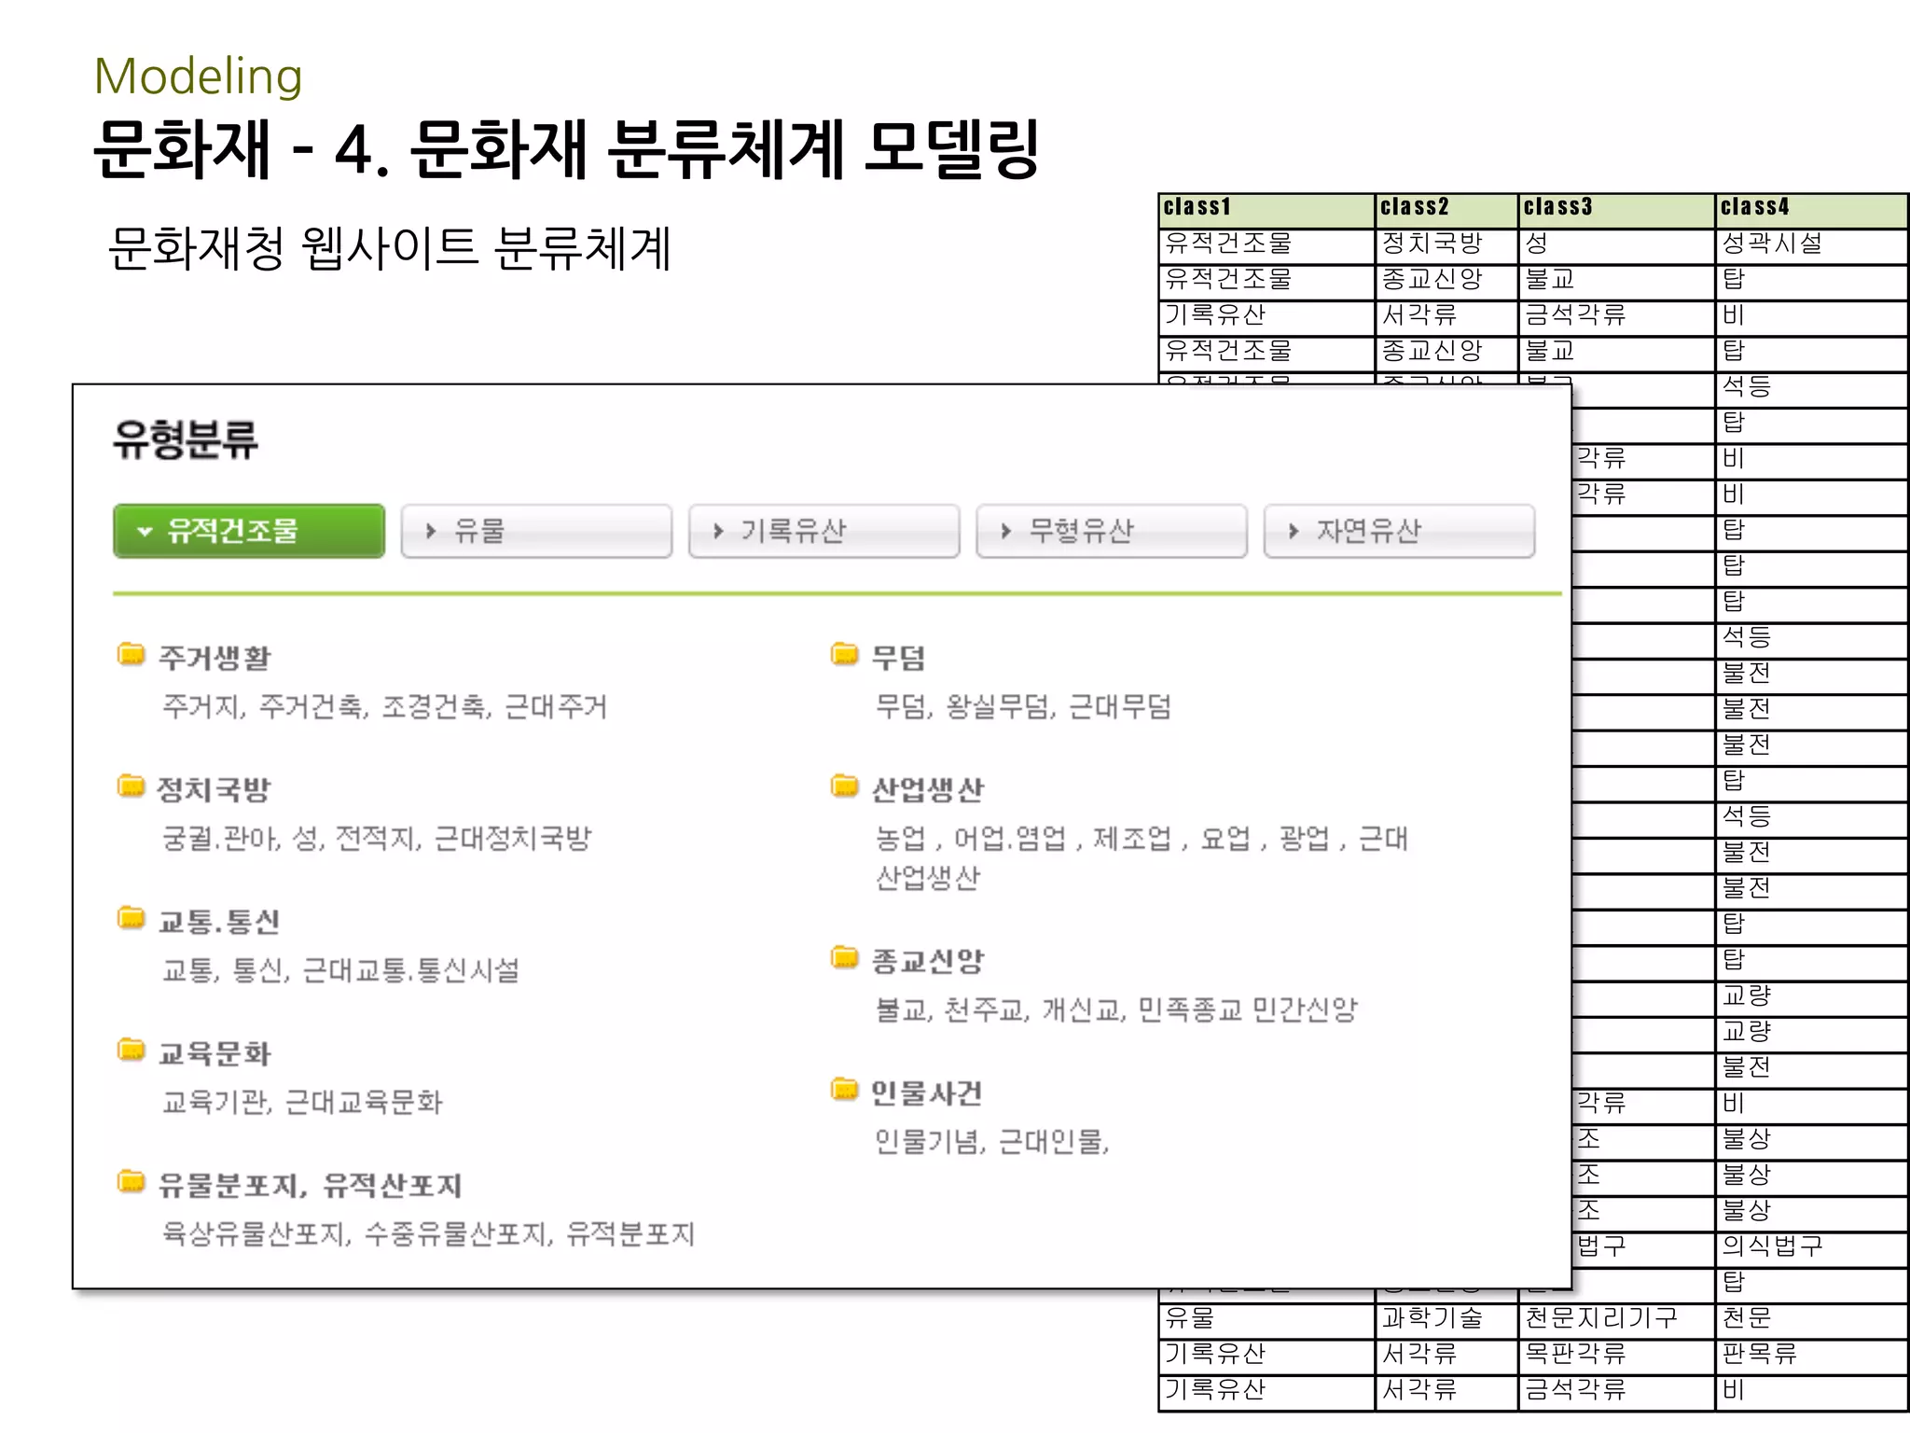
Task: Open the 교육문화 category heading
Action: click(215, 1054)
